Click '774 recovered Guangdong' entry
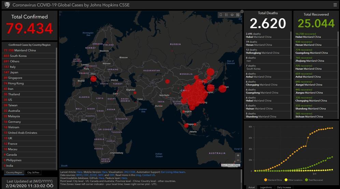 (315, 51)
